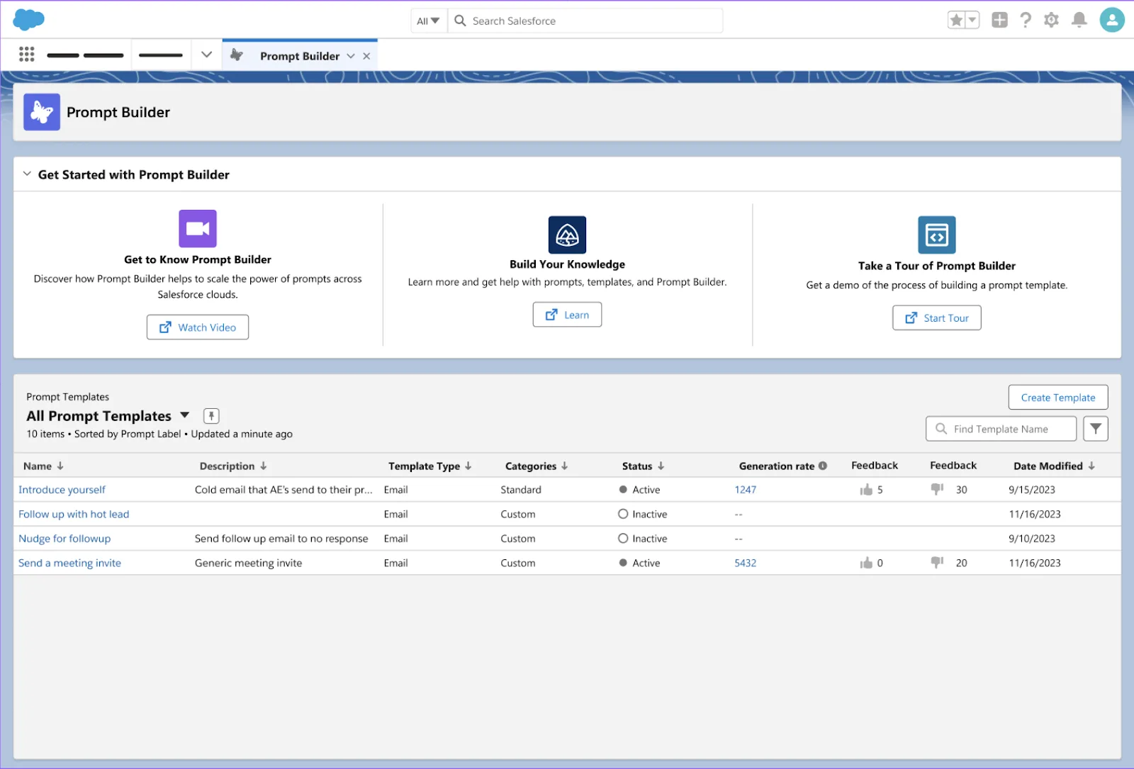Click generation rate 1247 link
Viewport: 1134px width, 769px height.
(746, 490)
